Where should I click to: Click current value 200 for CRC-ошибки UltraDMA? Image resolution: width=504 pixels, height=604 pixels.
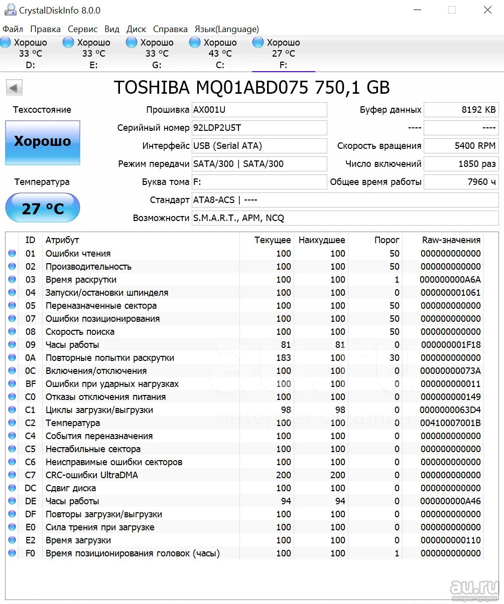tap(284, 475)
